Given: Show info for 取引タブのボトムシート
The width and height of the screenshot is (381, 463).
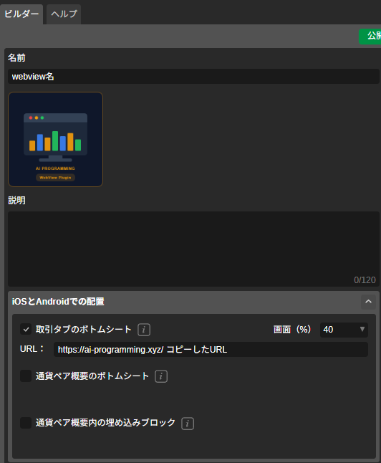Looking at the screenshot, I should (144, 330).
